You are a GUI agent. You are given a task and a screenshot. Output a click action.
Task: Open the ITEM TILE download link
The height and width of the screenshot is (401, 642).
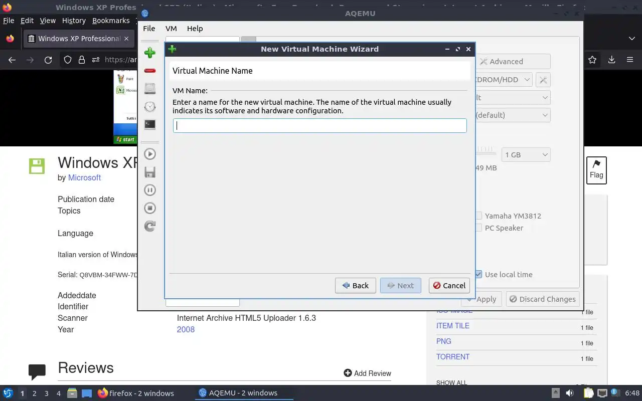[x=453, y=326]
